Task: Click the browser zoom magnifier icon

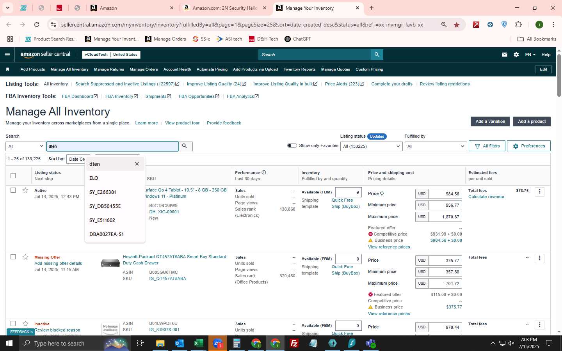Action: coord(444,25)
